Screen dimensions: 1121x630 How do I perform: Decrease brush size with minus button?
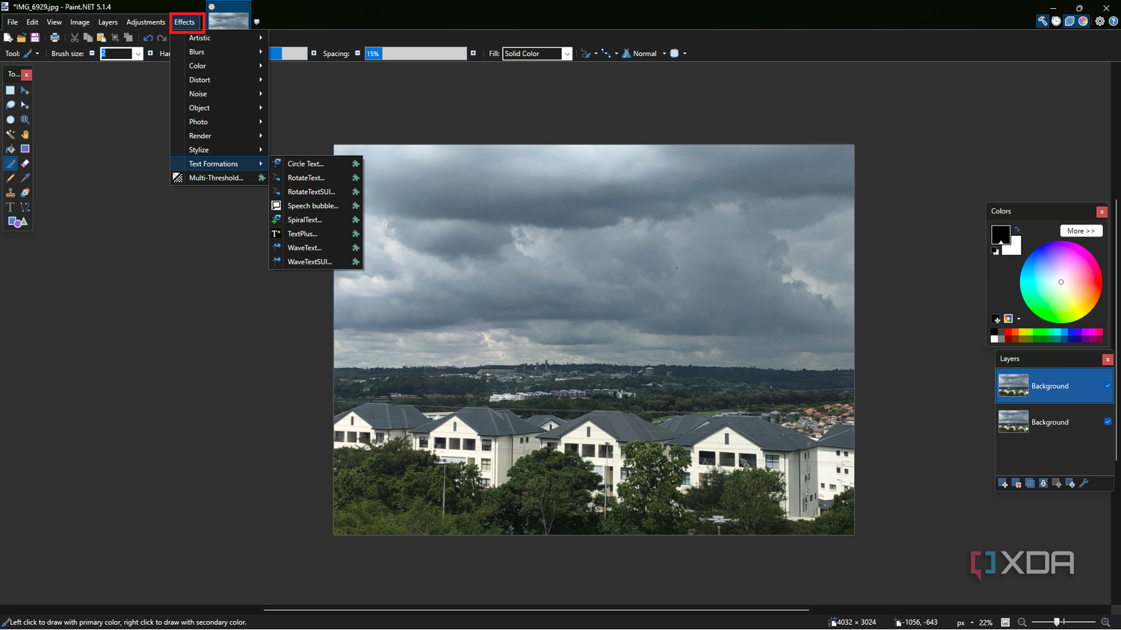point(92,54)
